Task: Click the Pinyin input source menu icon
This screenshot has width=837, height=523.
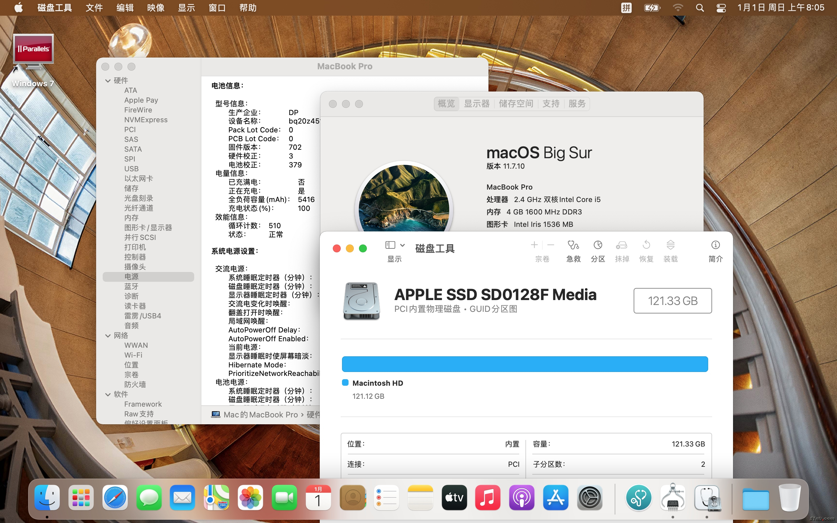Action: 626,8
